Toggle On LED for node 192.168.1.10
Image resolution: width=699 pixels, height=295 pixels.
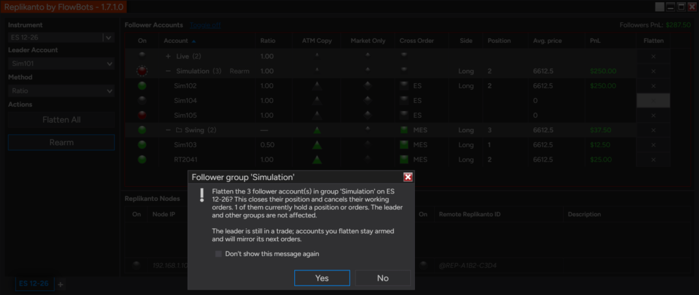point(137,266)
